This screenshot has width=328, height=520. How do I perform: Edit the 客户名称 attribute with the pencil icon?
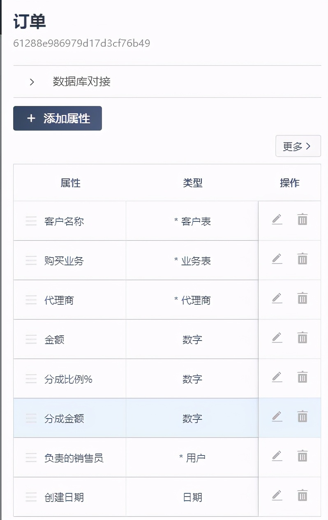277,219
